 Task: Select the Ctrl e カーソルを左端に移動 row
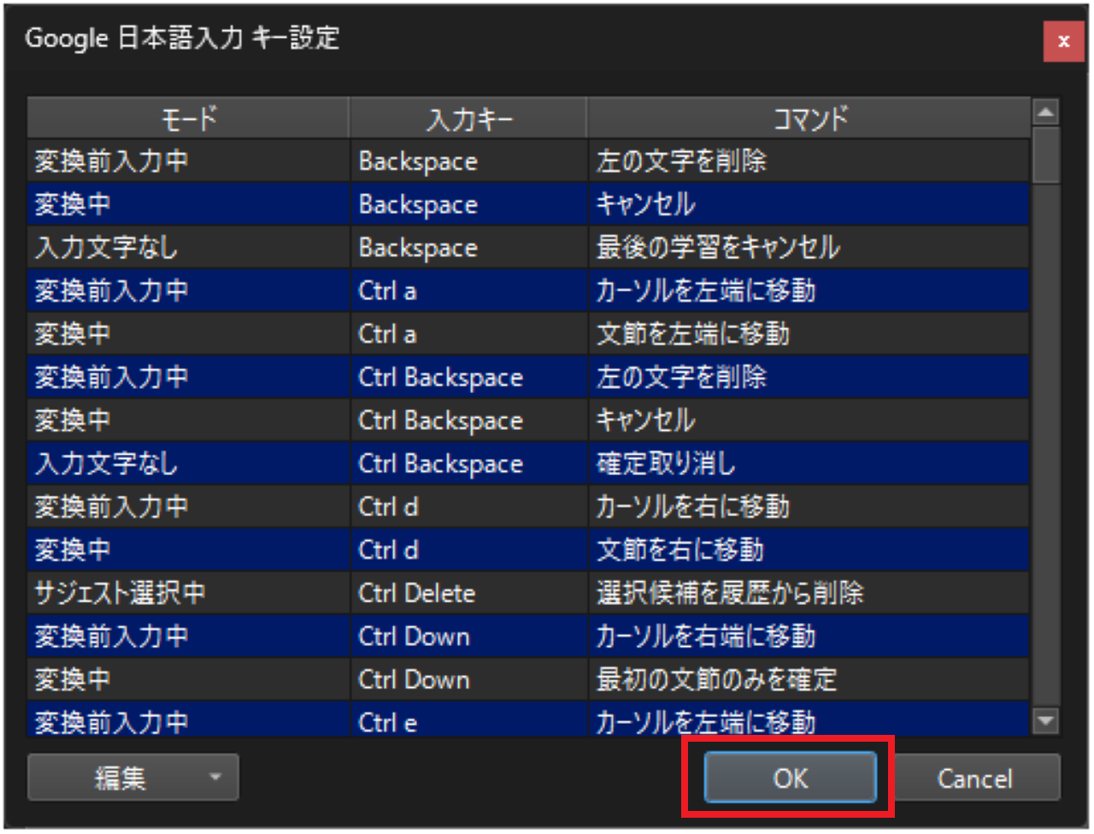342,722
